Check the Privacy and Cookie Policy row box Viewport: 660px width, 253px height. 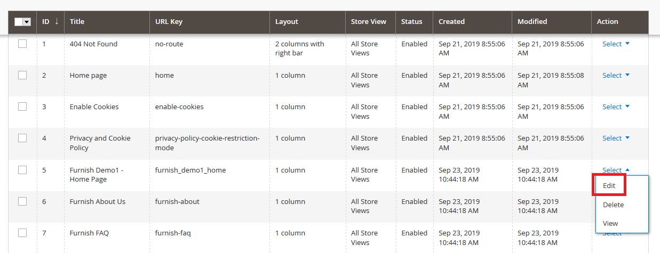pos(22,138)
